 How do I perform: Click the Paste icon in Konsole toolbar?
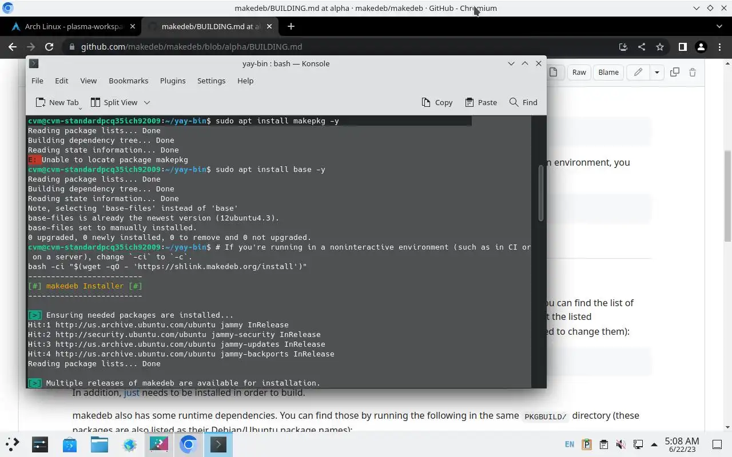[x=470, y=102]
